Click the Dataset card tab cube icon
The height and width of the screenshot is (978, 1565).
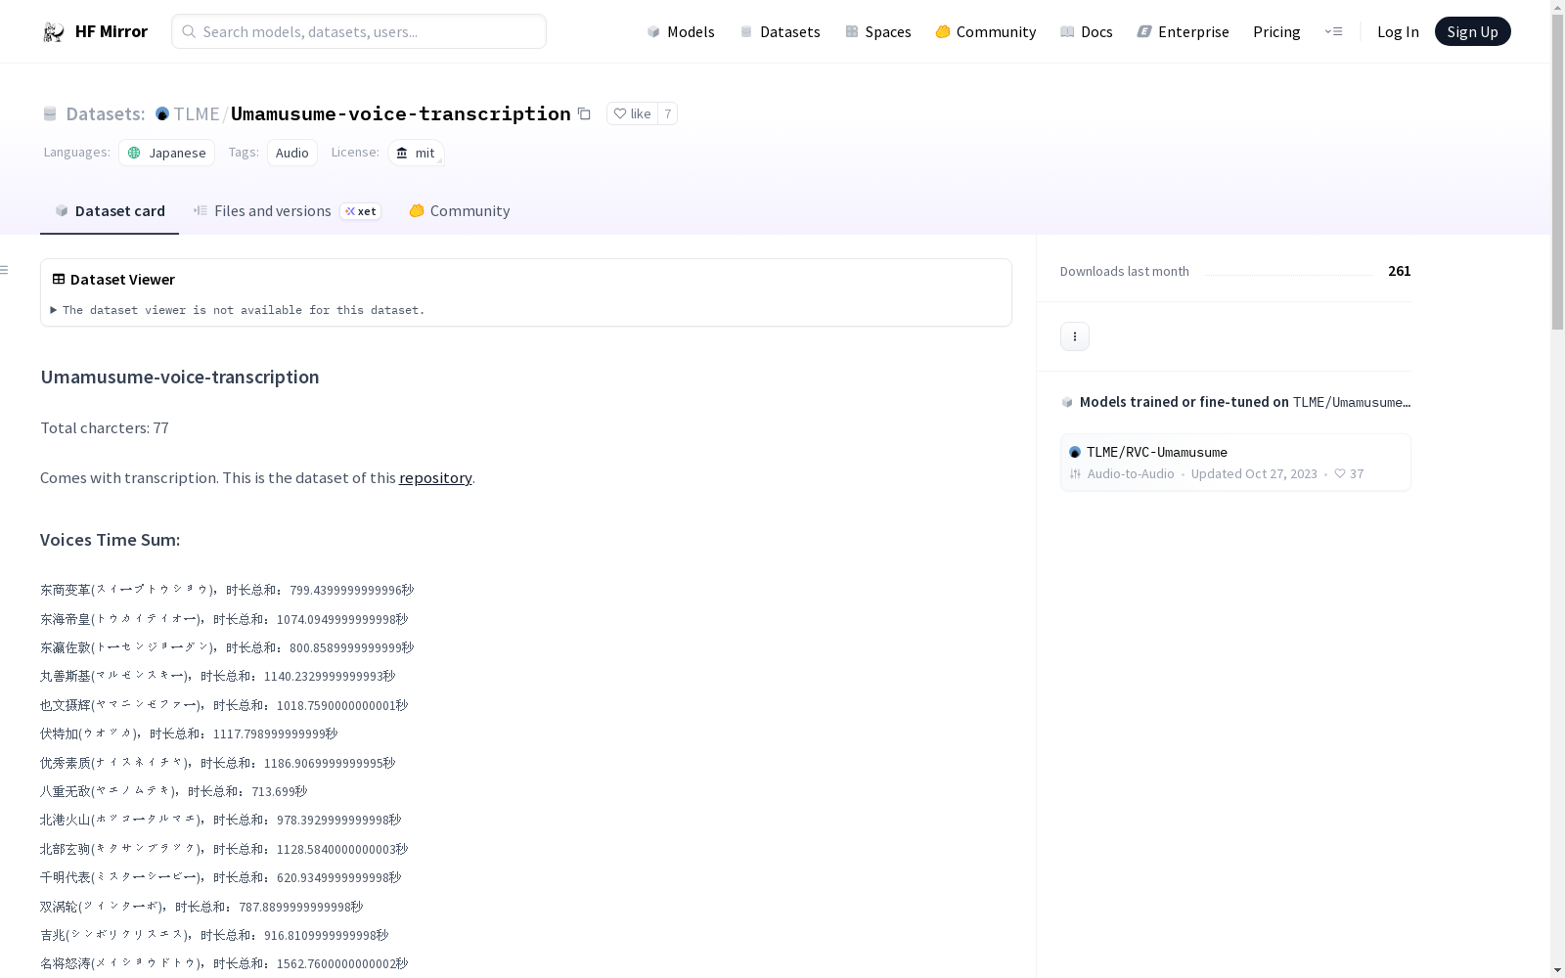click(62, 210)
